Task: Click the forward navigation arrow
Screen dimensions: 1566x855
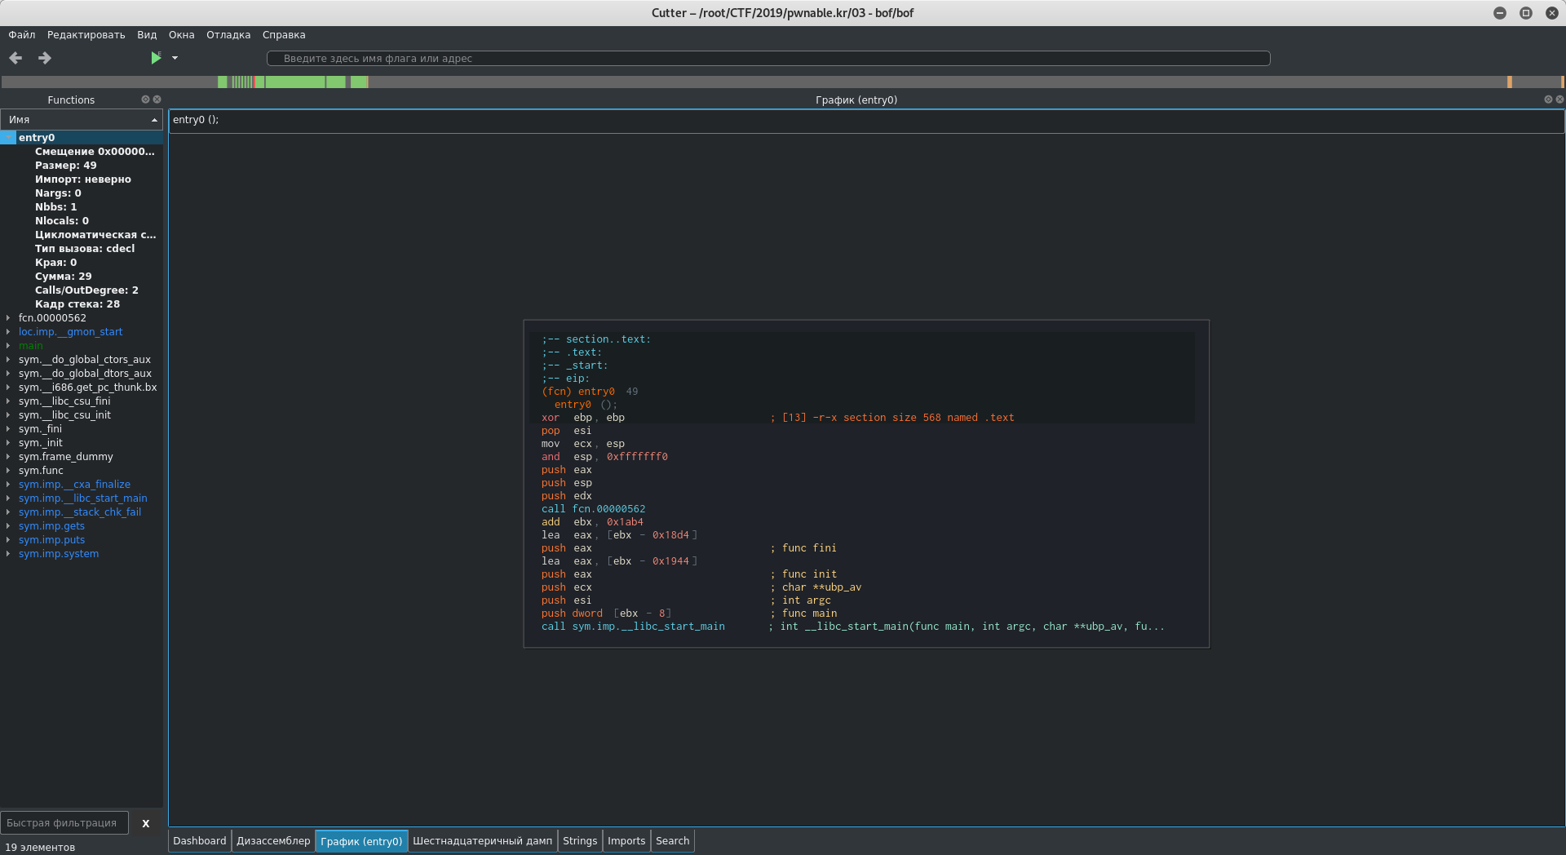Action: coord(45,58)
